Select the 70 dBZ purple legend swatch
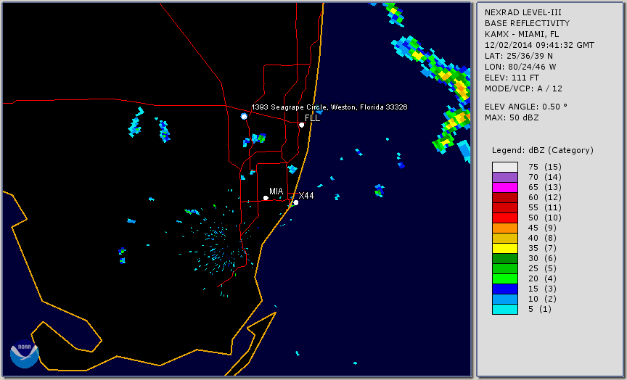 (x=505, y=177)
